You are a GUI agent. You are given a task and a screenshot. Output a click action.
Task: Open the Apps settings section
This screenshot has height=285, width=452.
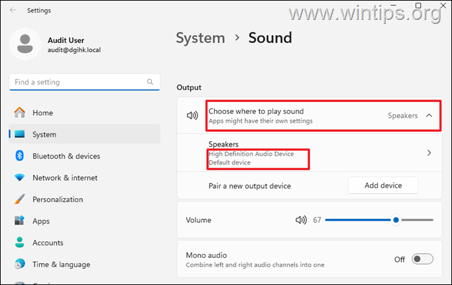point(41,221)
